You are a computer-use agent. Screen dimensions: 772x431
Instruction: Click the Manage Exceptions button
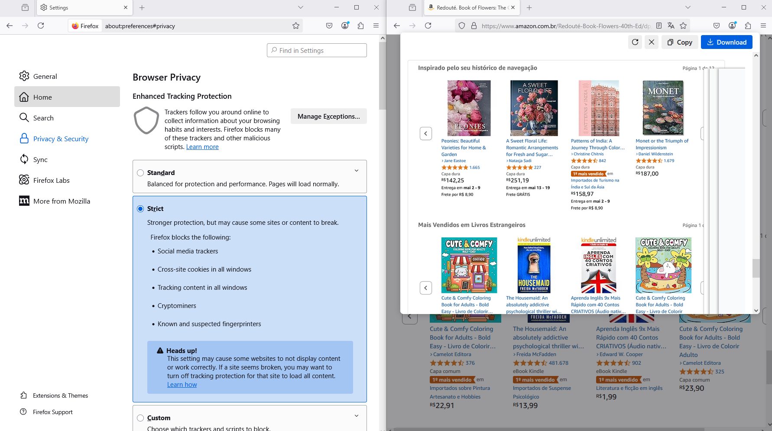[x=329, y=116]
